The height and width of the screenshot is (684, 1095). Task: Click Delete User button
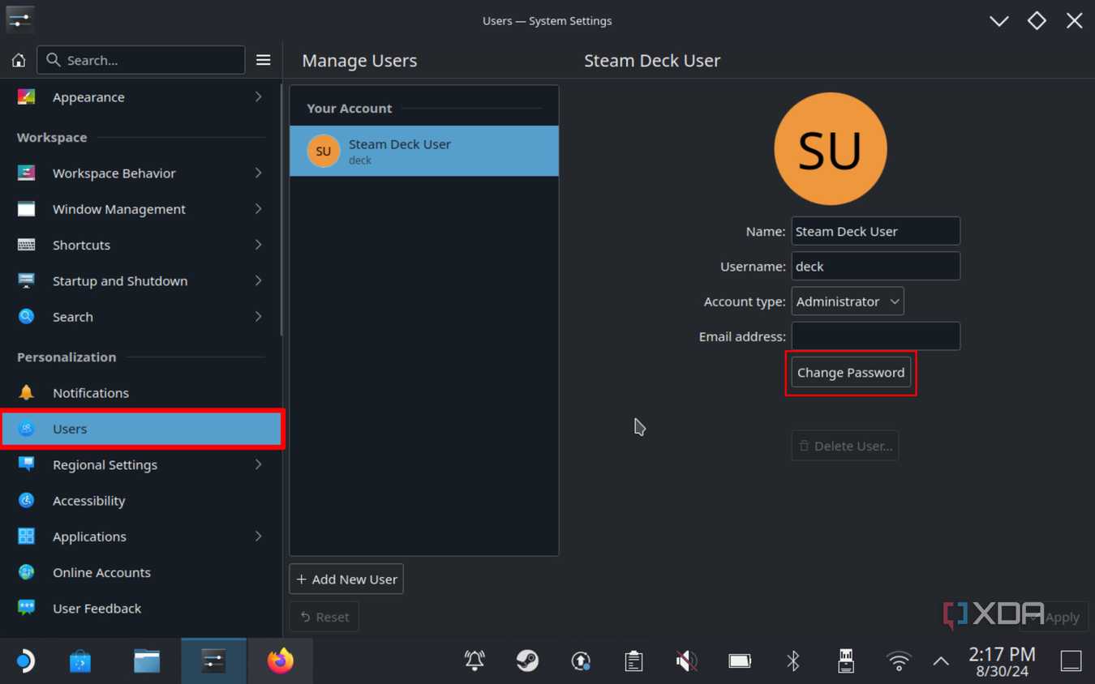click(x=845, y=446)
